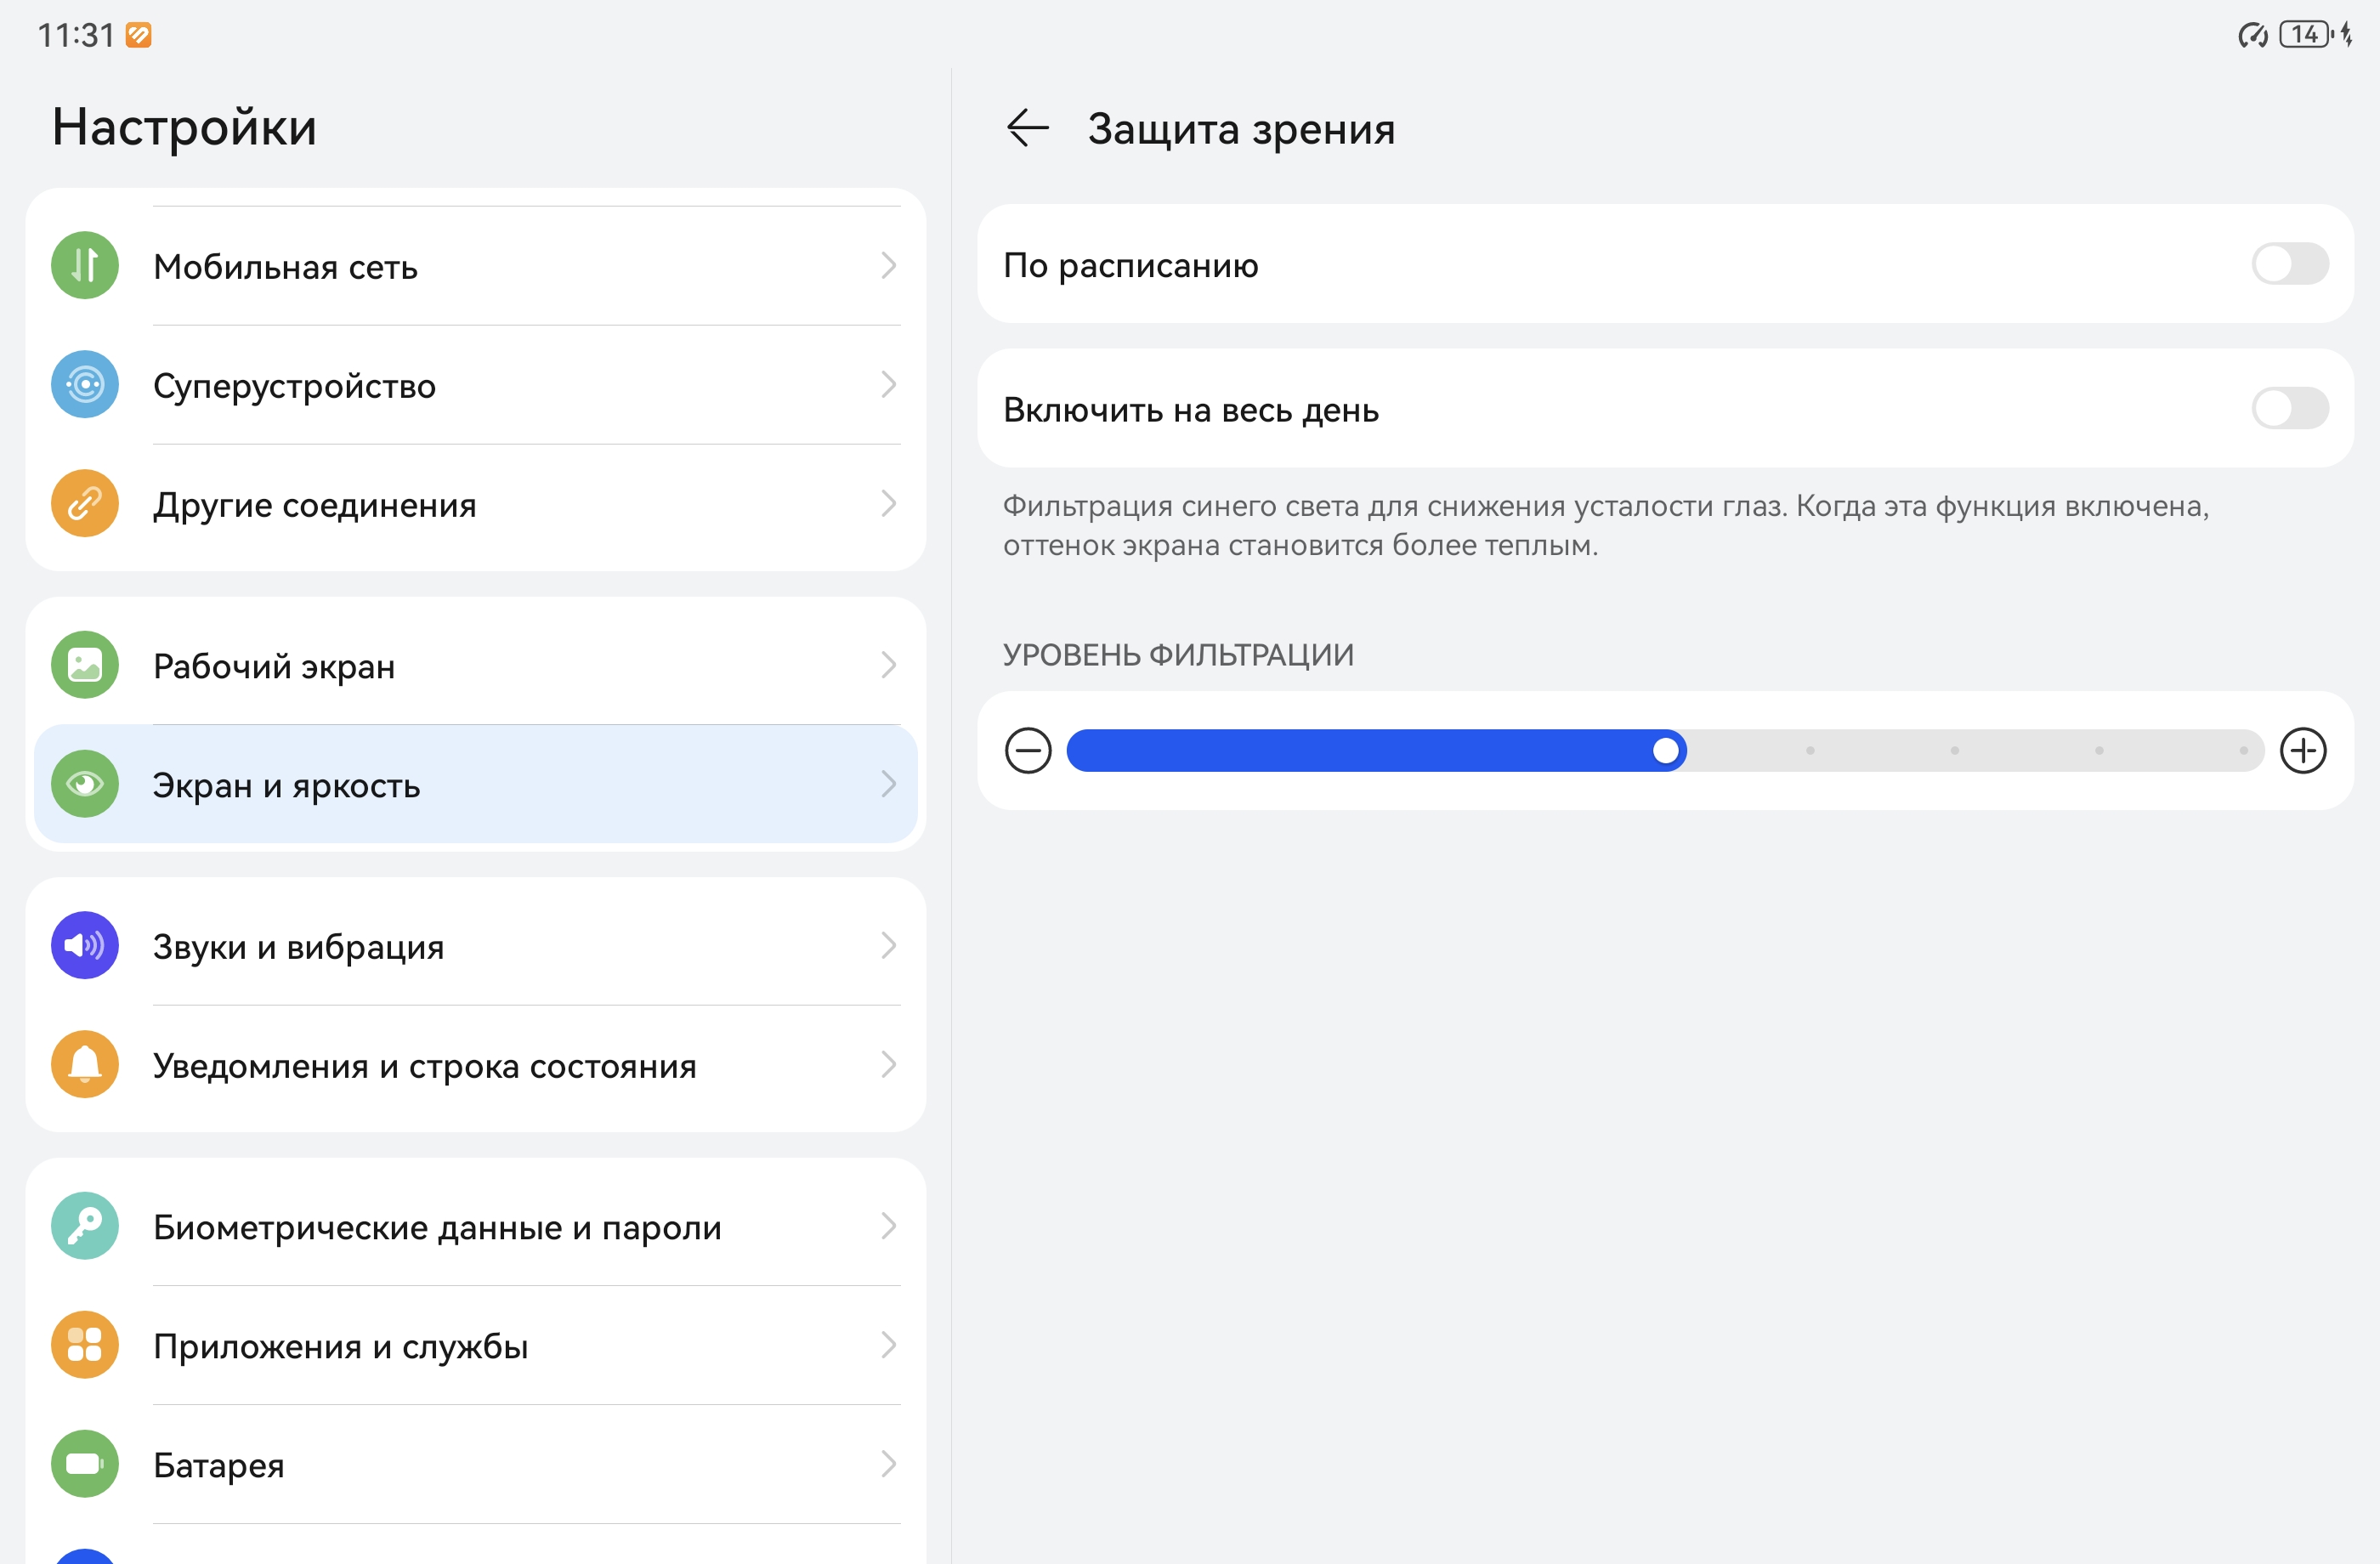Tap the purple speaker icon for Звуки и вибрация
The height and width of the screenshot is (1564, 2380).
85,946
